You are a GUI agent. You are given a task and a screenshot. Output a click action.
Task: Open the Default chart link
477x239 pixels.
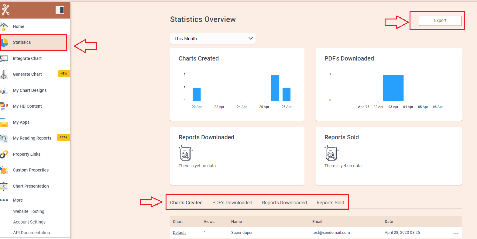[x=179, y=233]
